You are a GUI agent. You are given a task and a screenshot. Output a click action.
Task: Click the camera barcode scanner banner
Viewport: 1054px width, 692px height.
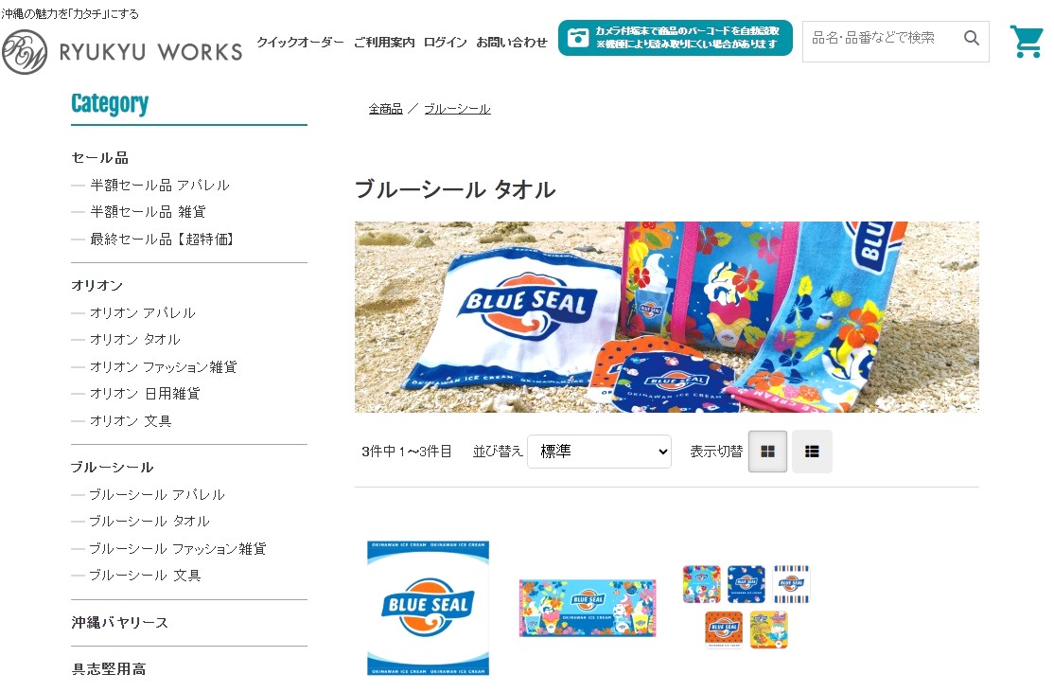[675, 38]
